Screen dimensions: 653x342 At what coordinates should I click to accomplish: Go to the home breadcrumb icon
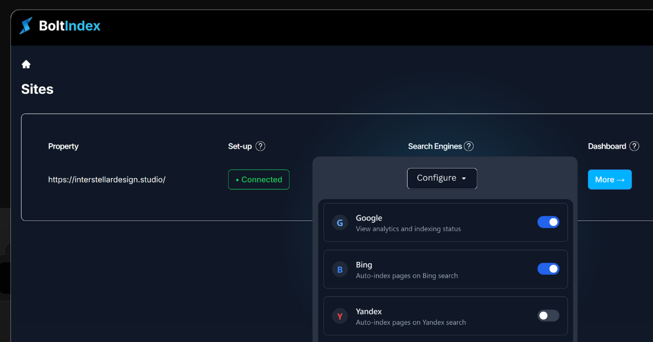pyautogui.click(x=26, y=64)
